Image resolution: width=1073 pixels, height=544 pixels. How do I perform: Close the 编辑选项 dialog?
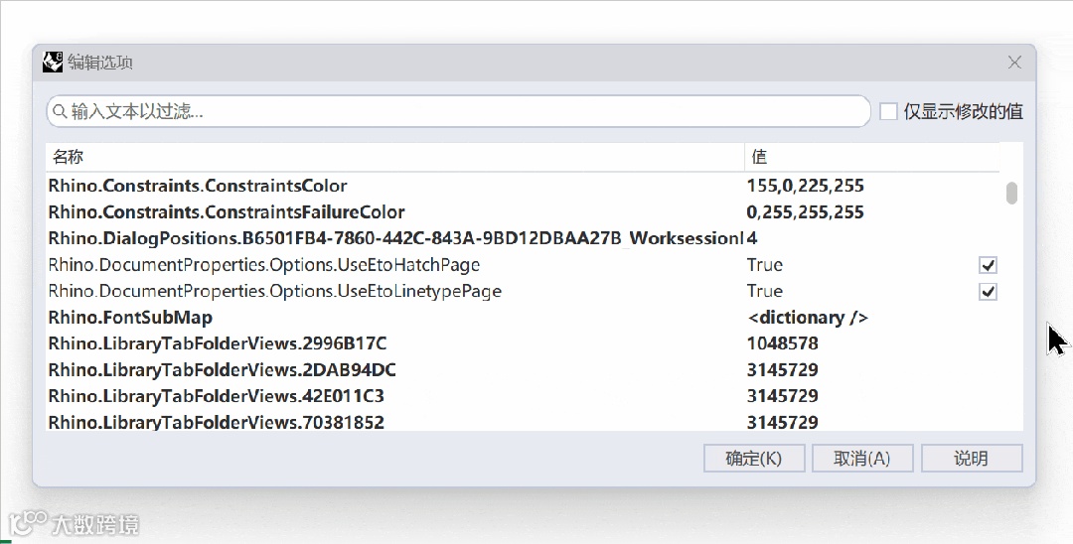point(1014,63)
